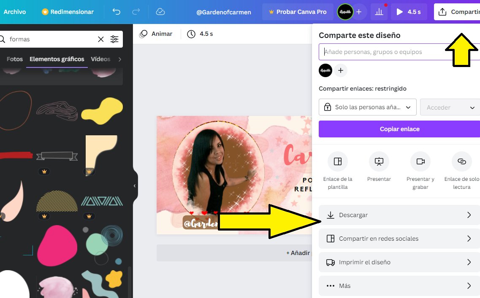Click the plus icon beside top-bar avatar
This screenshot has width=480, height=298.
point(359,12)
